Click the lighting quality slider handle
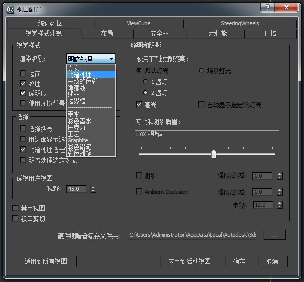304x282 pixels. [214, 154]
